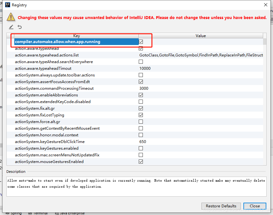Screen dimensions: 273x215
Task: Select actionSystem.force.alt.gr key text
Action: coord(38,122)
